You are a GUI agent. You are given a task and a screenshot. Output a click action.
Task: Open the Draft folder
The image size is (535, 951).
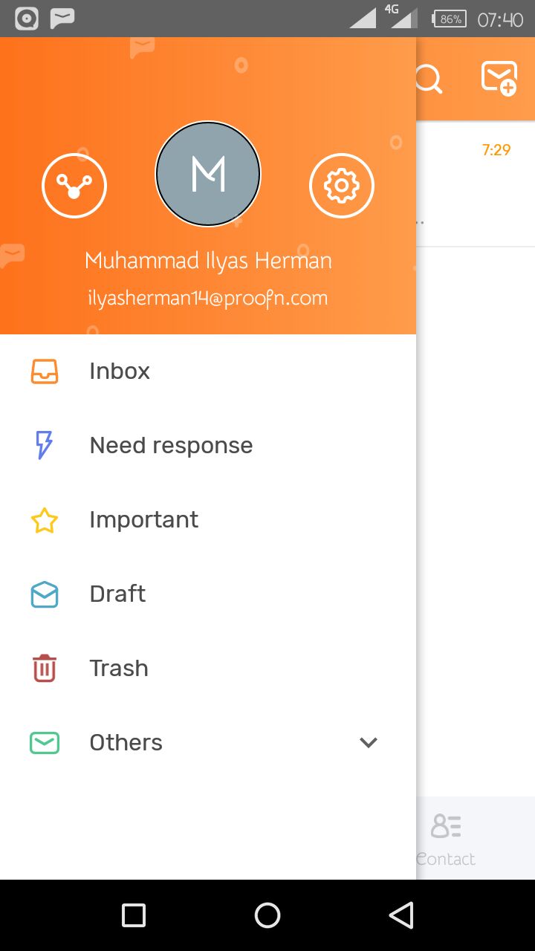click(117, 594)
